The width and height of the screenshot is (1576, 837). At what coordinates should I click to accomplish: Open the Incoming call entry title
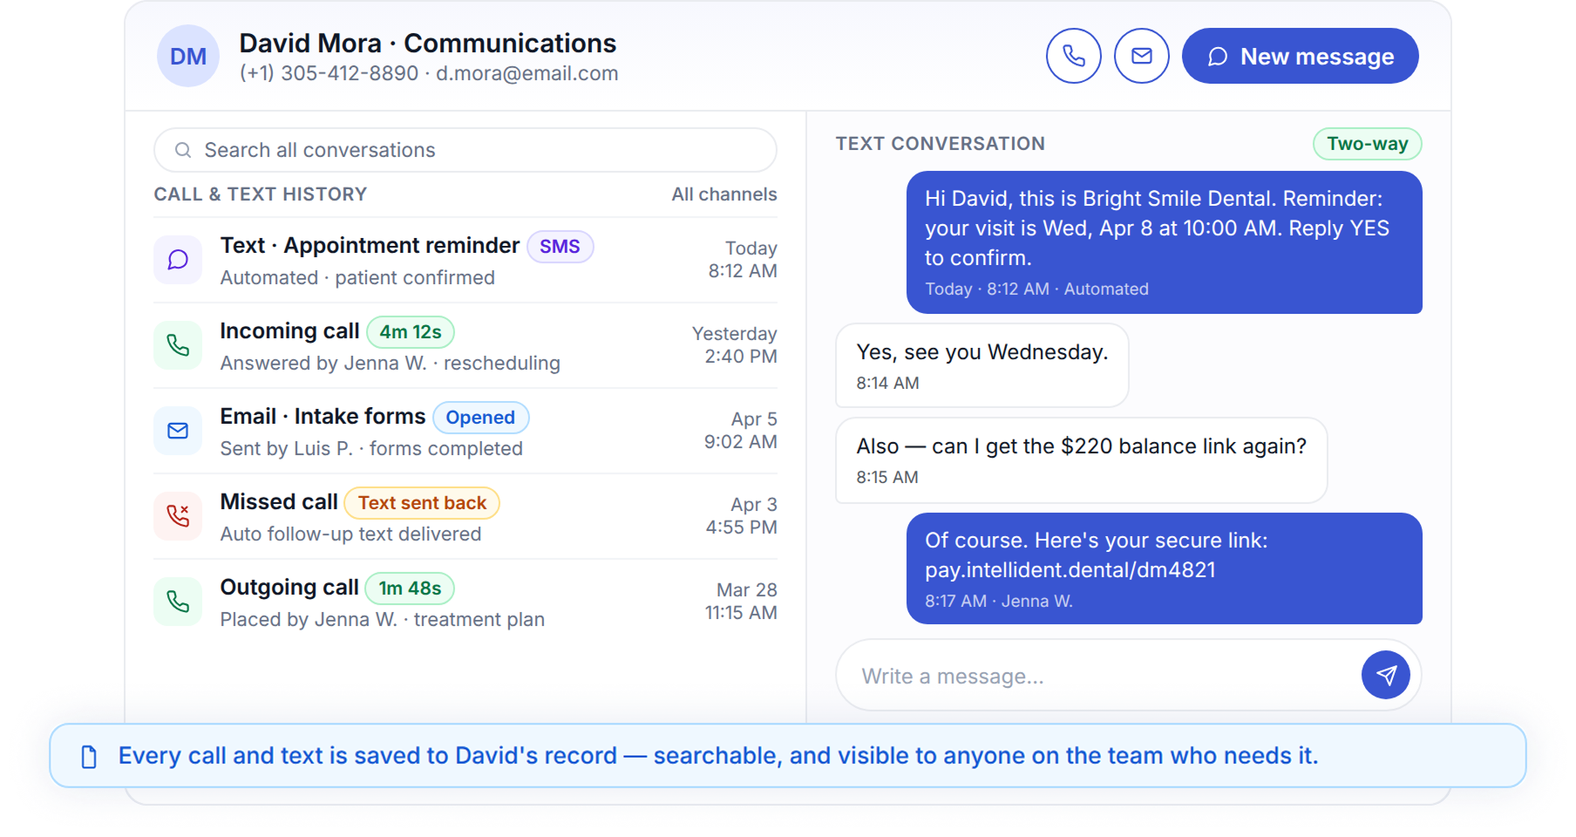point(289,331)
